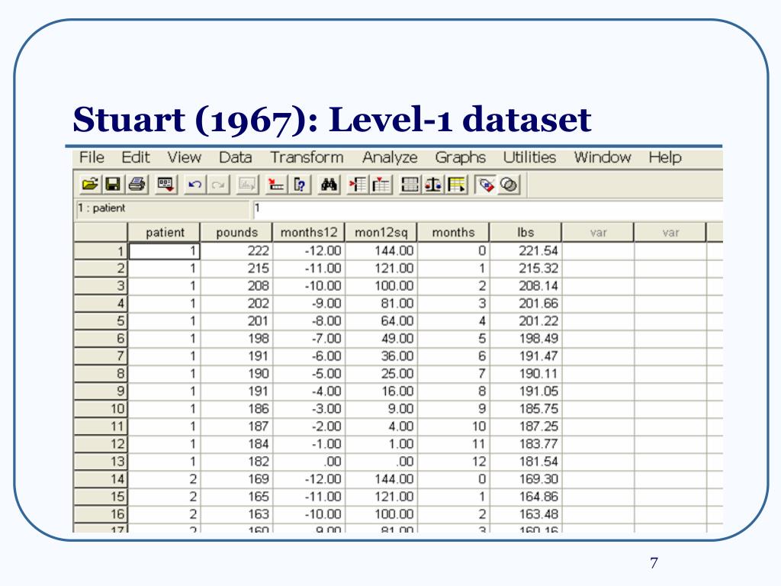Click the lbs cell showing 208.14

(x=525, y=286)
